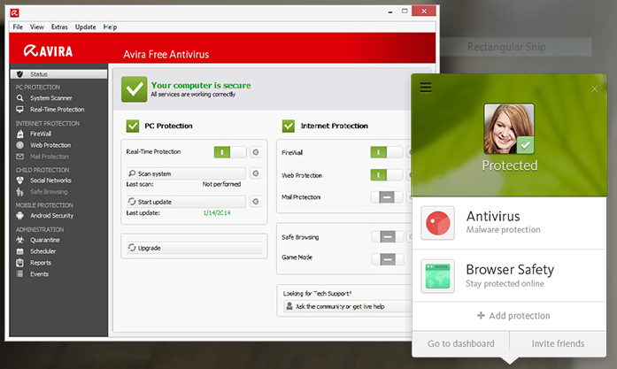This screenshot has height=369, width=617.
Task: Click the Avira title bar app icon
Action: click(x=14, y=13)
